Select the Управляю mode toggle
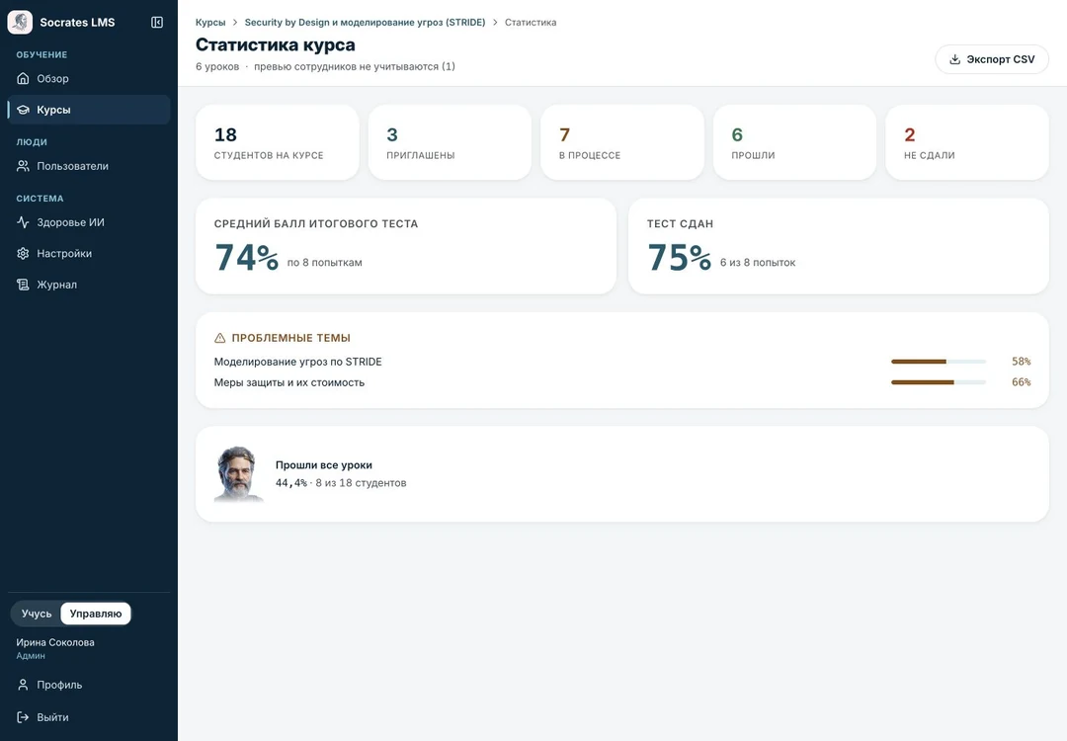The width and height of the screenshot is (1067, 741). pos(96,614)
